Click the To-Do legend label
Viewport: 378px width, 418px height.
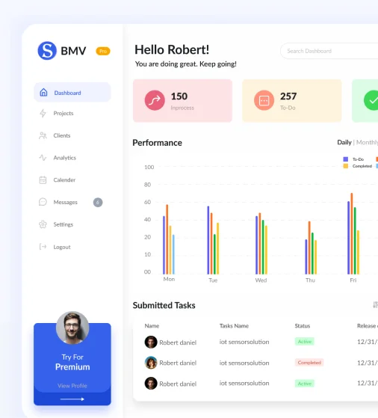(358, 159)
